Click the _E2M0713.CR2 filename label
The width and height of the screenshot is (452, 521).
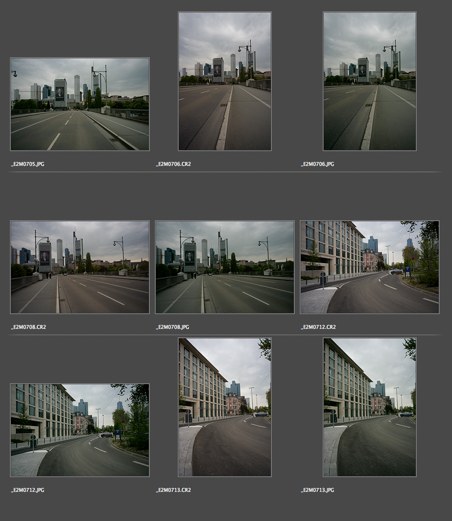click(173, 490)
